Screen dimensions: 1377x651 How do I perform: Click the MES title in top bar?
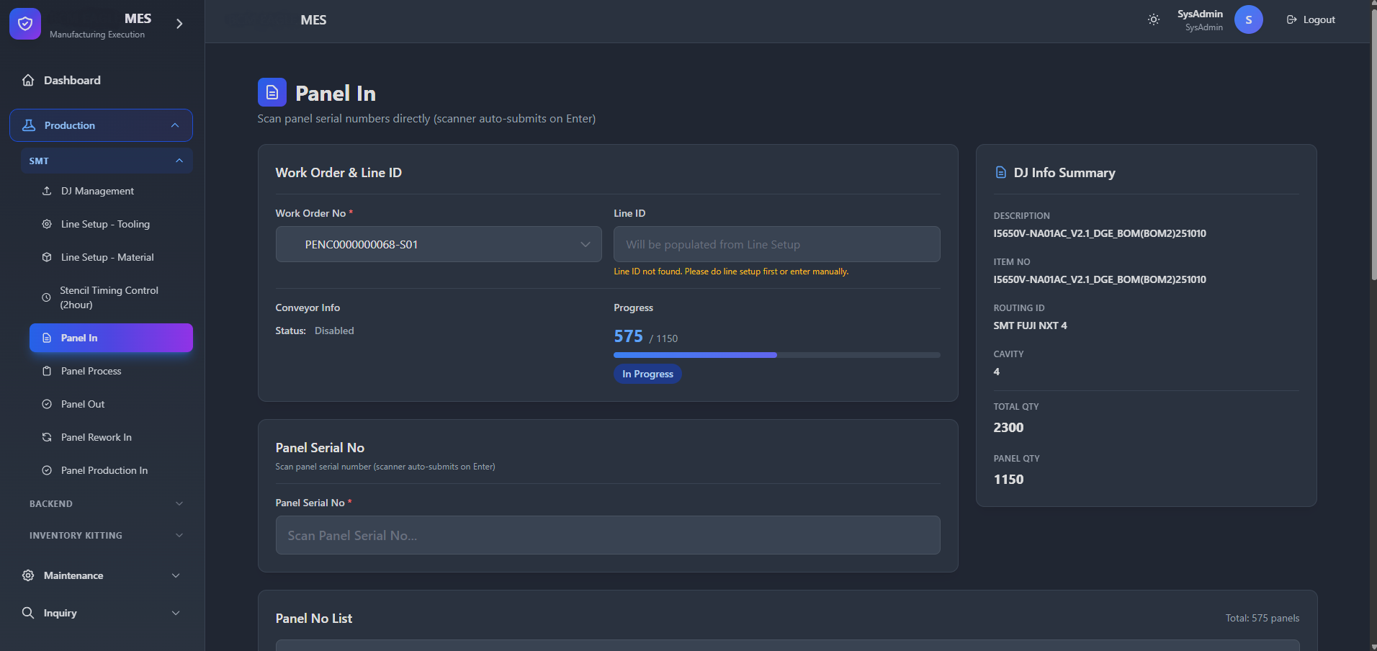click(313, 20)
